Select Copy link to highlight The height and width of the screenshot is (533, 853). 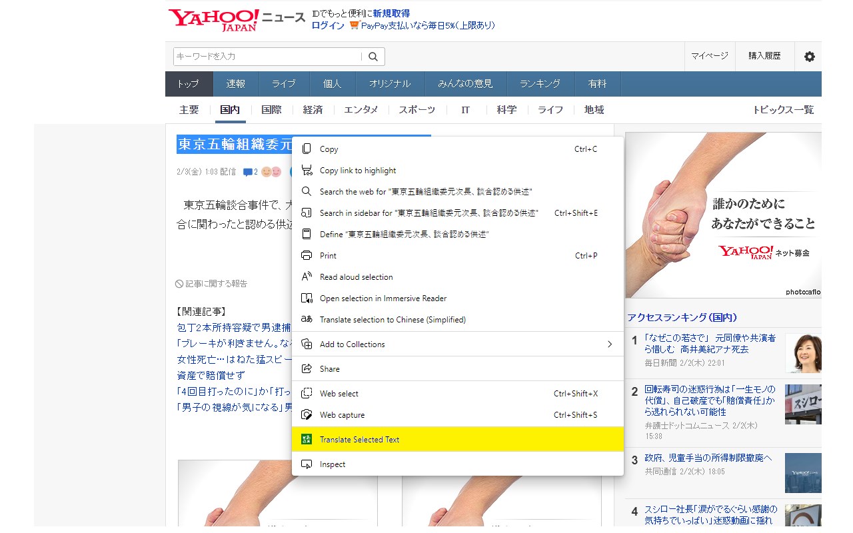tap(458, 171)
